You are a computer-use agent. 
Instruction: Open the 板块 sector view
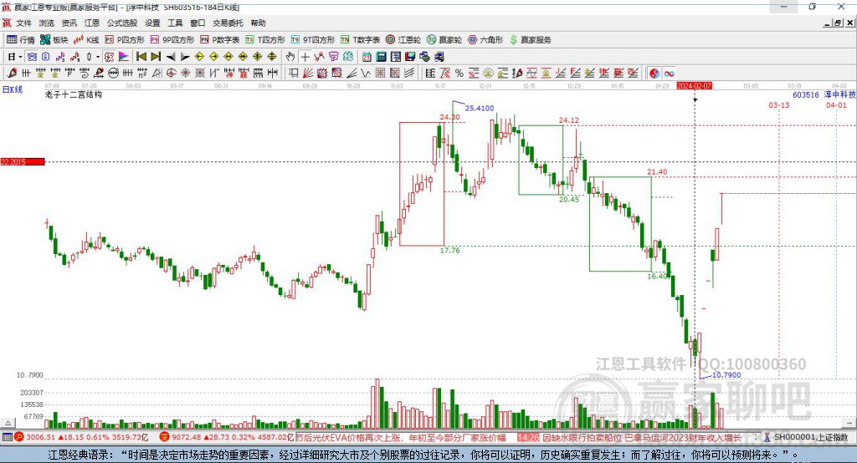pos(54,40)
